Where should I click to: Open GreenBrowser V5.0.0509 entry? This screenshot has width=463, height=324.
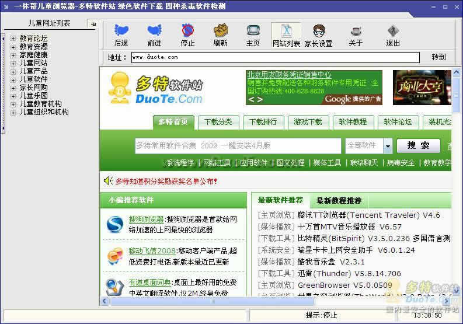tap(345, 285)
